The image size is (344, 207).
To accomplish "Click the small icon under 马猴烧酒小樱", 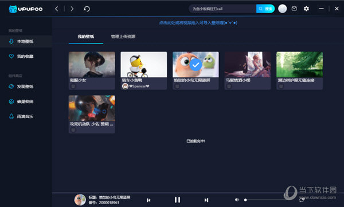I will 229,86.
